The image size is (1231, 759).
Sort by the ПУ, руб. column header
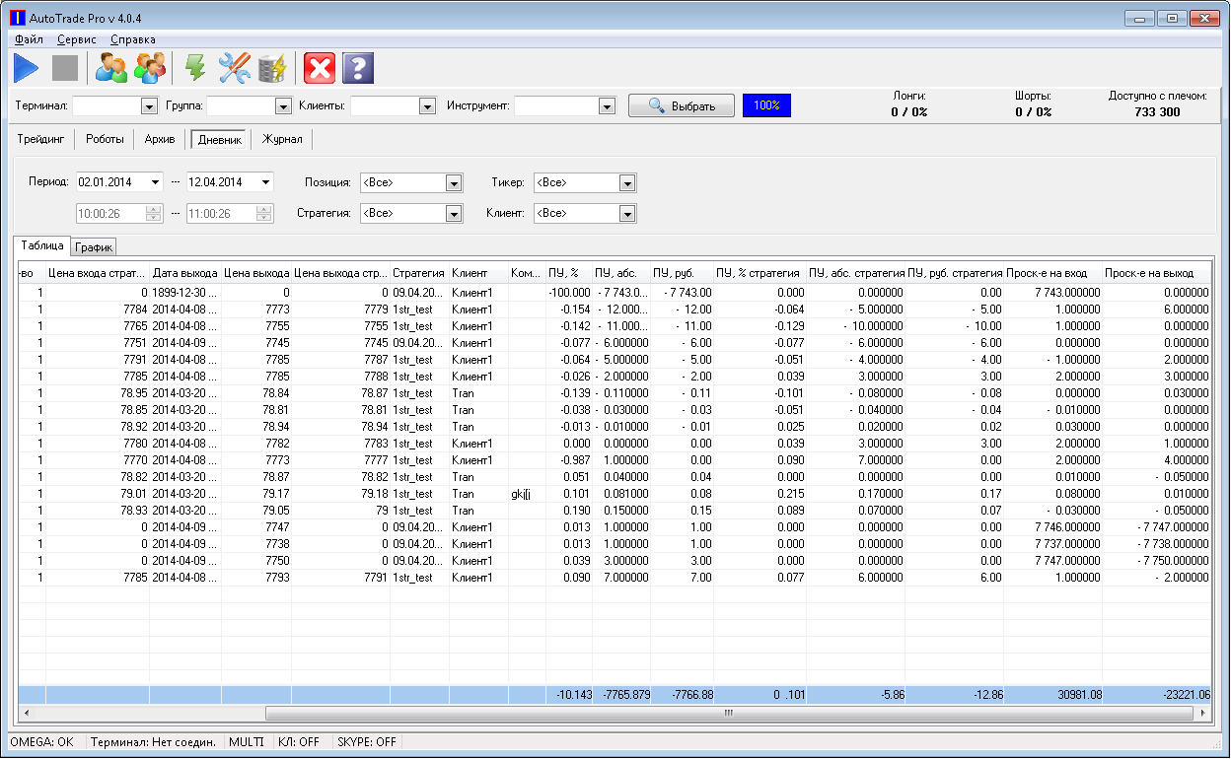tap(683, 272)
